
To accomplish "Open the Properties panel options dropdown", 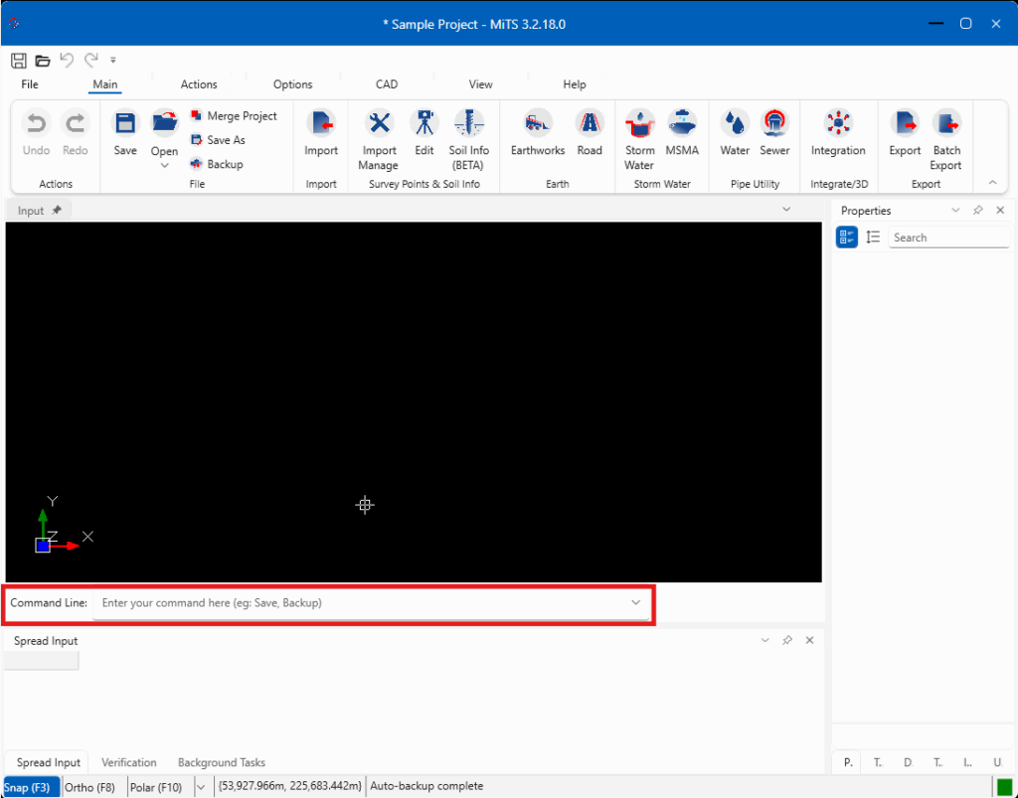I will (955, 211).
